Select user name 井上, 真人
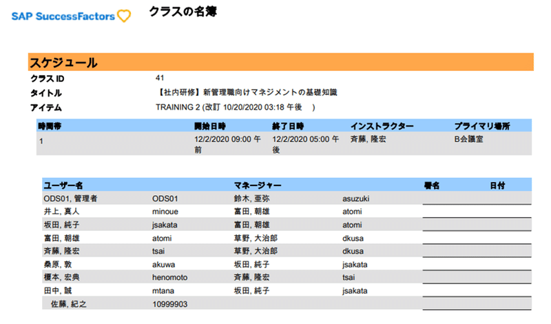This screenshot has height=324, width=551. point(61,212)
